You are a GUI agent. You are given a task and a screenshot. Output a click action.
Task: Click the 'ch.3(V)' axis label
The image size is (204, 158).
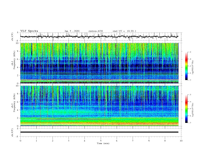click(12, 132)
